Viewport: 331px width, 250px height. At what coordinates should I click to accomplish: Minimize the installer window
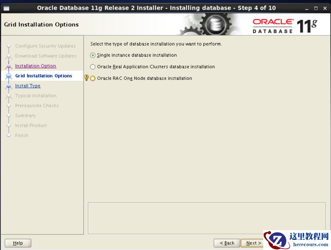[307, 8]
